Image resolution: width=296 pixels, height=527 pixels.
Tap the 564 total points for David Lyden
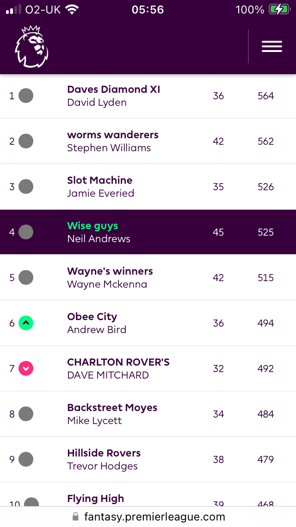click(x=266, y=96)
